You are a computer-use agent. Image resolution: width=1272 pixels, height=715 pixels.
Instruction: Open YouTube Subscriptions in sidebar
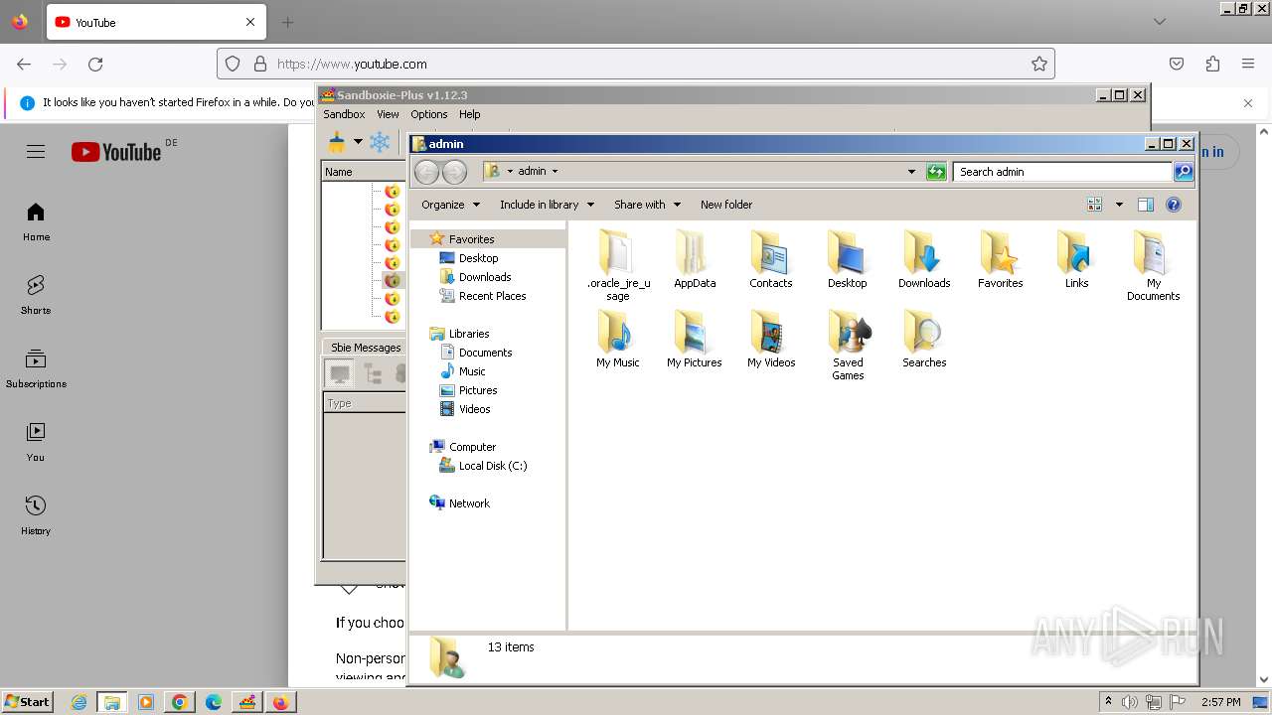point(36,368)
